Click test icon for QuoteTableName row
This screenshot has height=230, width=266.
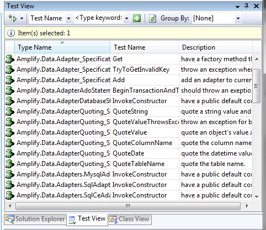point(10,164)
